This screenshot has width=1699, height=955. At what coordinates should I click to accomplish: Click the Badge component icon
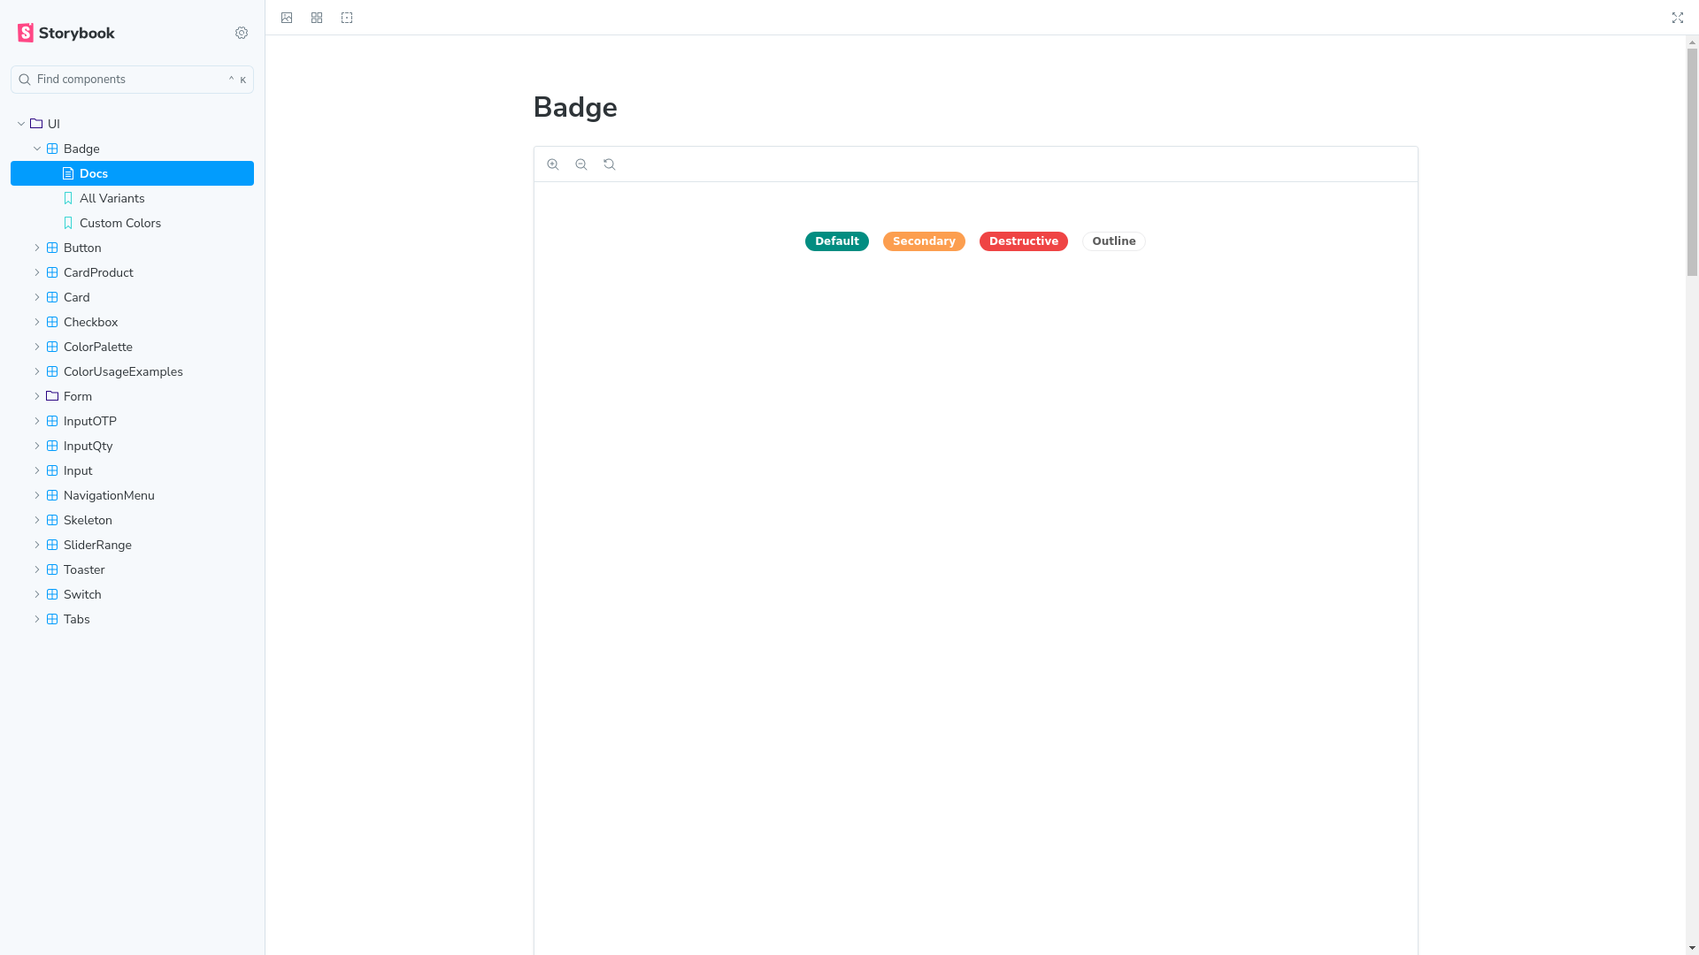pyautogui.click(x=52, y=149)
